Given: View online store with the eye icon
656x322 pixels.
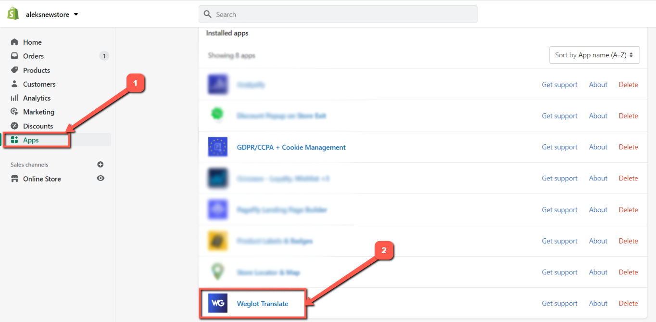Looking at the screenshot, I should (x=101, y=178).
